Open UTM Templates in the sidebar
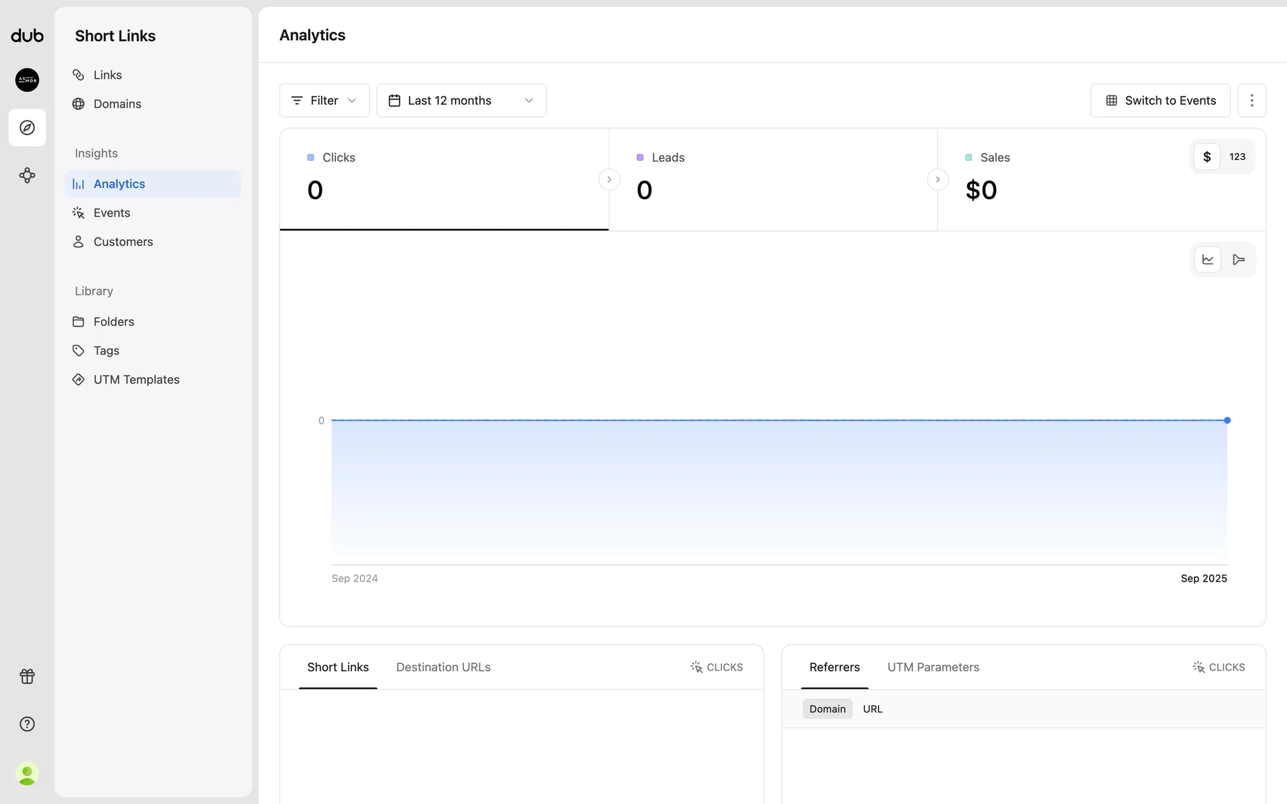Image resolution: width=1287 pixels, height=804 pixels. click(136, 379)
